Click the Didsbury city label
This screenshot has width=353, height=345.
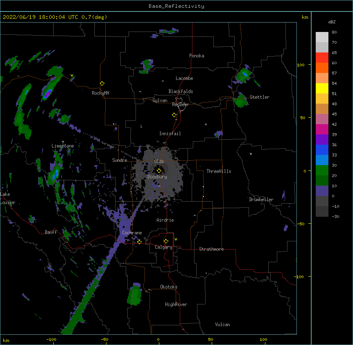pos(157,177)
